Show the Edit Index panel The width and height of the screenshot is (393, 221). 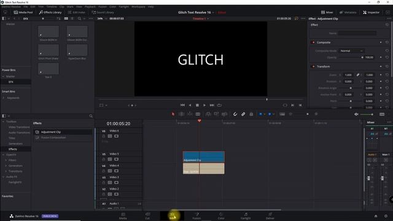click(x=76, y=12)
